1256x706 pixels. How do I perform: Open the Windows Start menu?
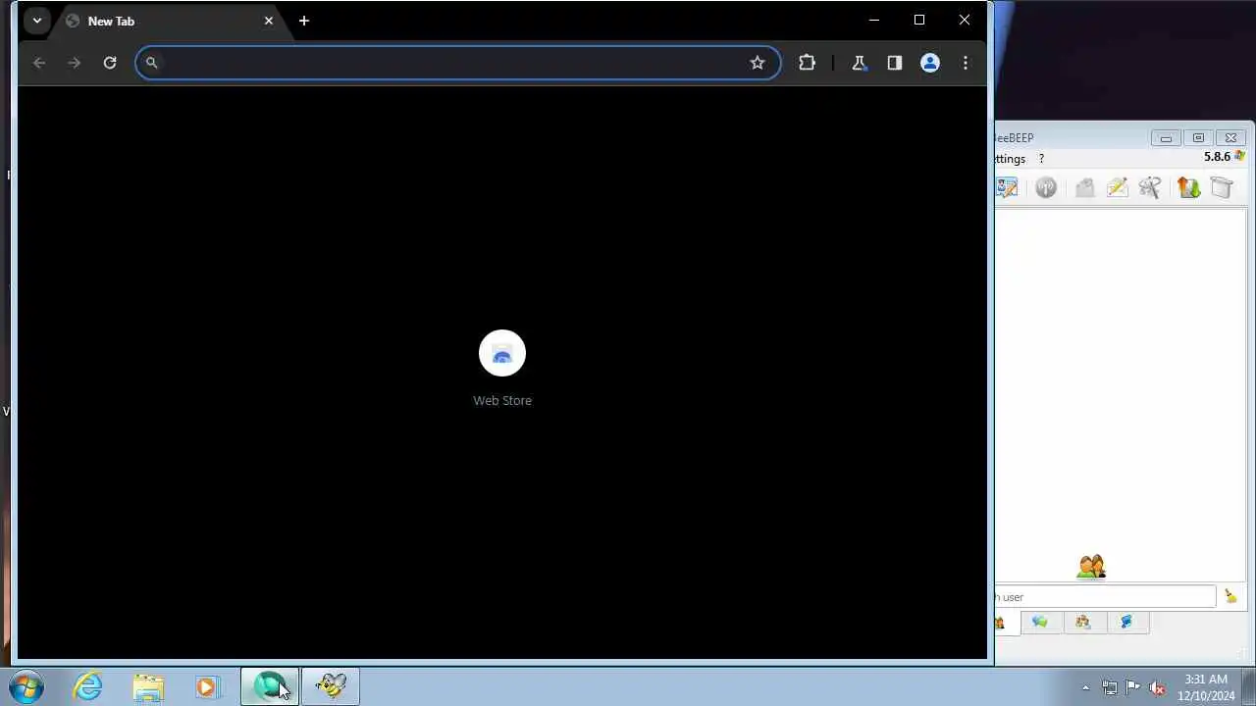26,686
